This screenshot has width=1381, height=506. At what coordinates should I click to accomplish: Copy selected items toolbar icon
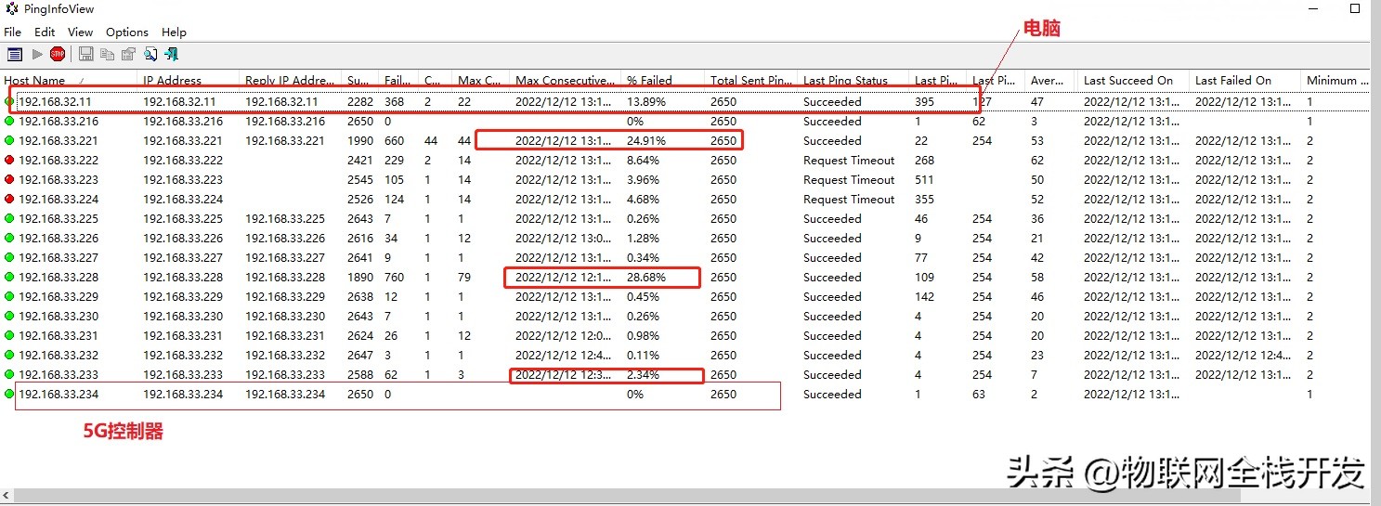[108, 55]
